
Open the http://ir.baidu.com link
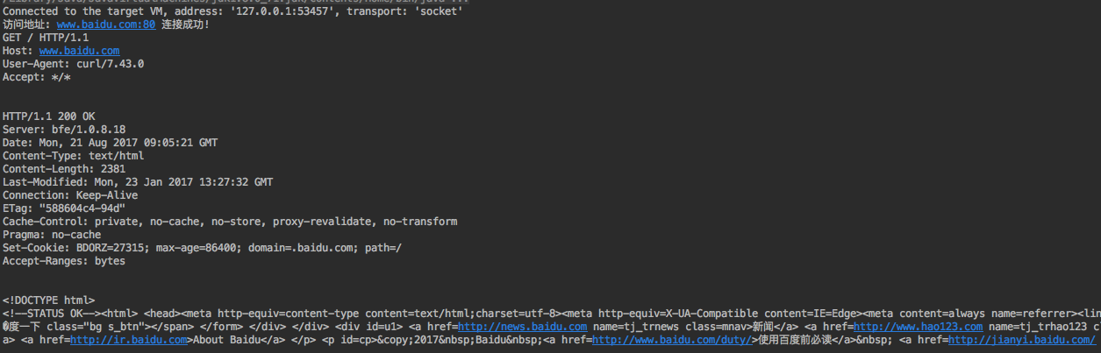(x=129, y=339)
